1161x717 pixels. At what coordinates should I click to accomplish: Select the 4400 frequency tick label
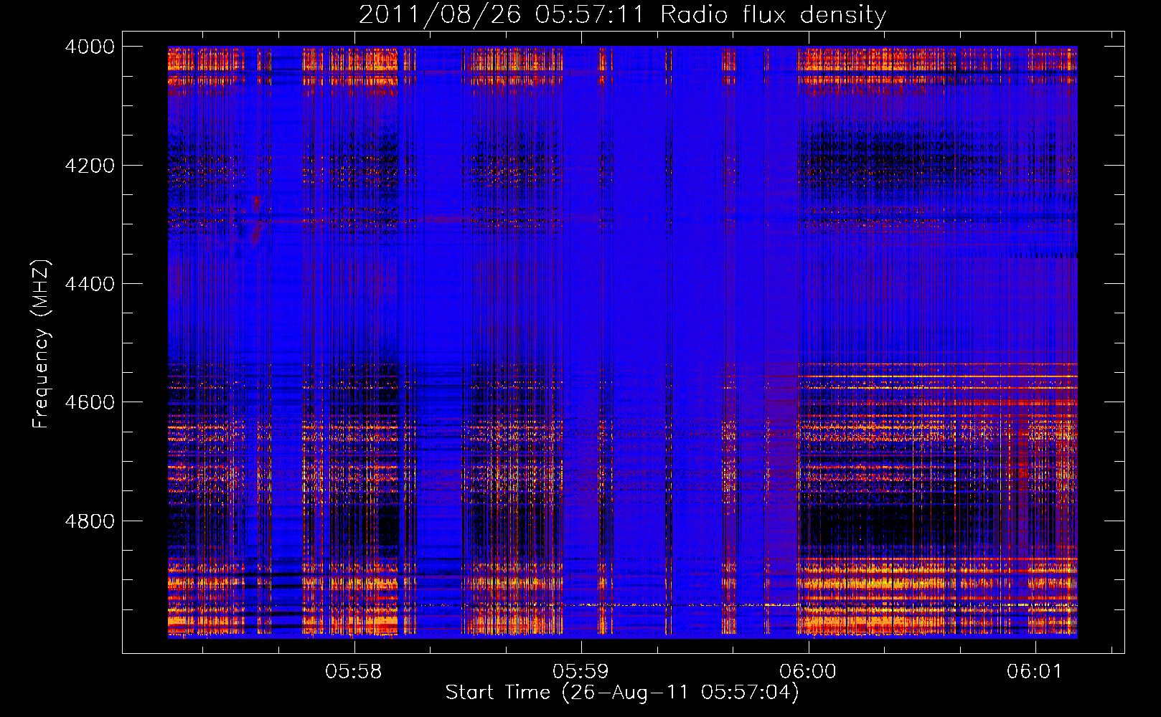coord(90,284)
